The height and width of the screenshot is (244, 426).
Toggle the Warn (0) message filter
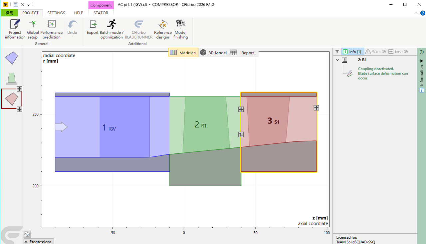point(375,52)
